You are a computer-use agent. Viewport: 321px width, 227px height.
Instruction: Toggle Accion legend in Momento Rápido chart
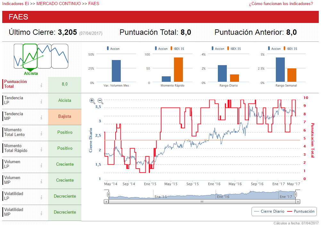coord(161,49)
